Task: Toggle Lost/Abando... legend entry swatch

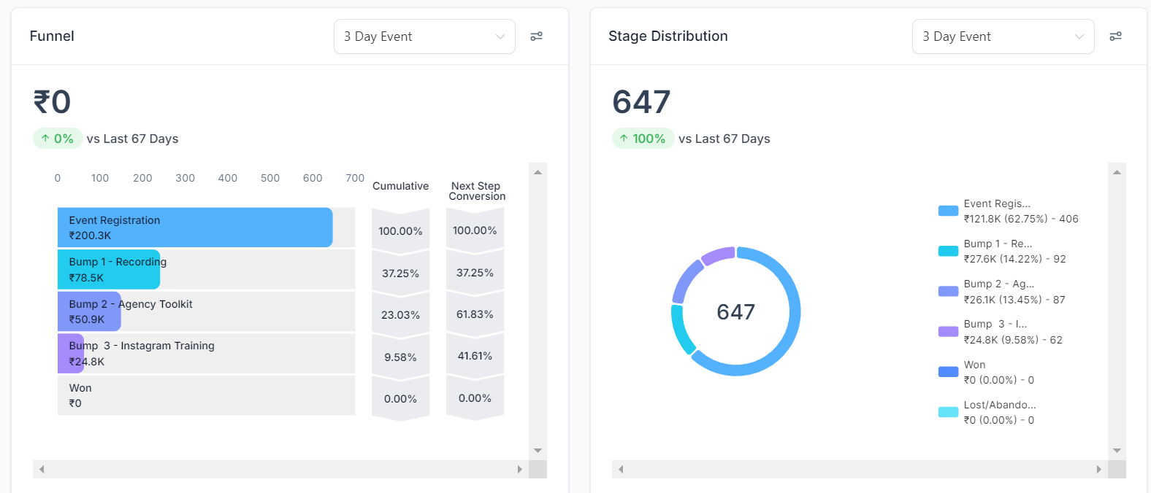Action: coord(948,412)
